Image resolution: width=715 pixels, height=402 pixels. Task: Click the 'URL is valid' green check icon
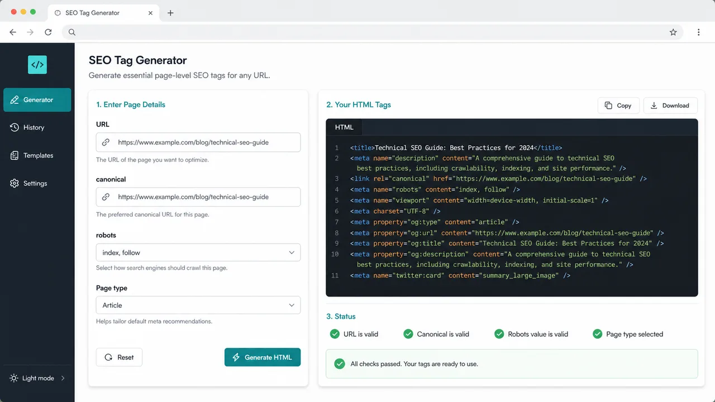tap(335, 334)
